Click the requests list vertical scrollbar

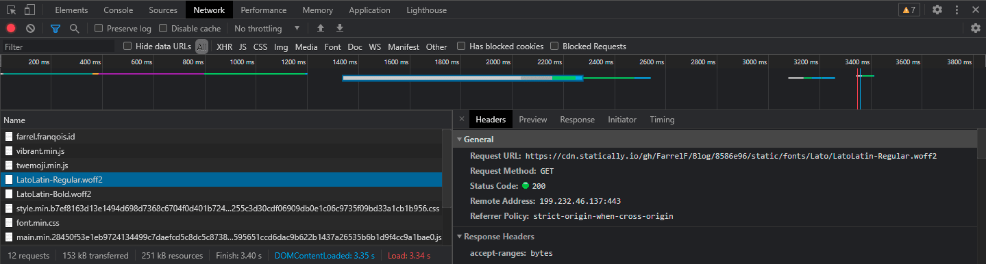[447, 170]
